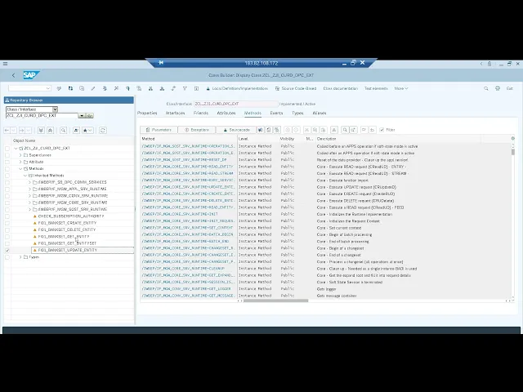Check the Types row checkbox
523x392 pixels.
click(7, 257)
